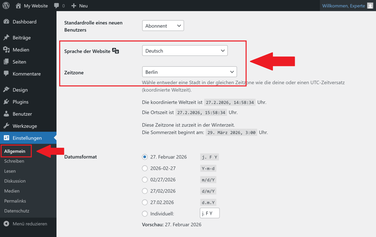Click the Werkzeuge wrench icon

6,126
